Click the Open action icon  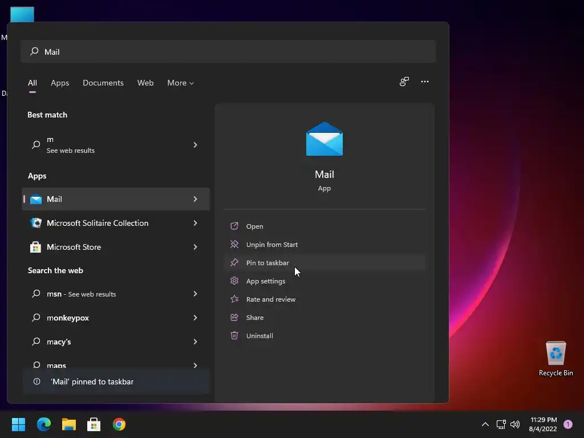click(x=234, y=226)
